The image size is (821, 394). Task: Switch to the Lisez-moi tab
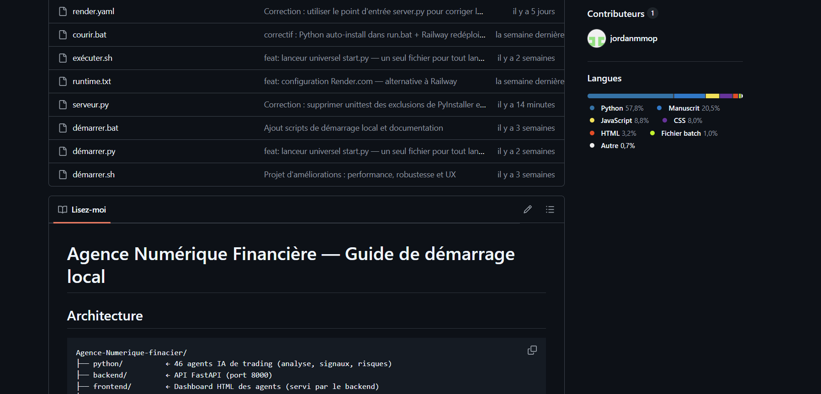point(82,210)
